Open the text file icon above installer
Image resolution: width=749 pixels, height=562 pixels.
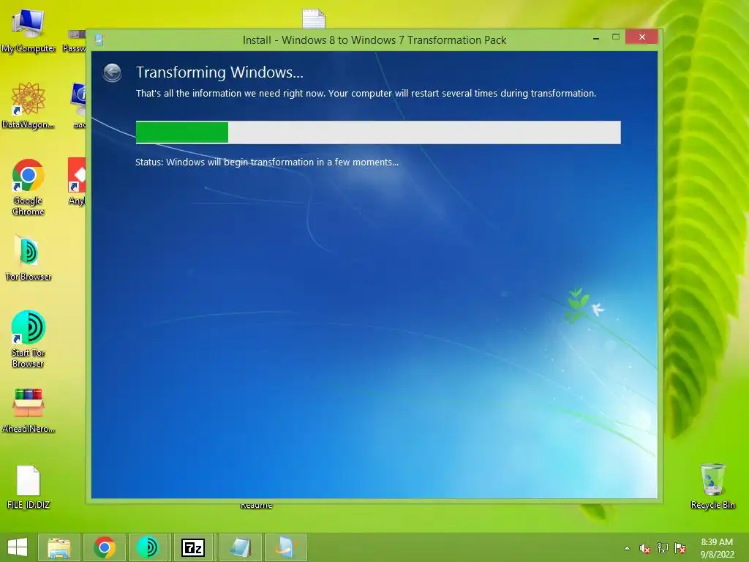pyautogui.click(x=314, y=19)
